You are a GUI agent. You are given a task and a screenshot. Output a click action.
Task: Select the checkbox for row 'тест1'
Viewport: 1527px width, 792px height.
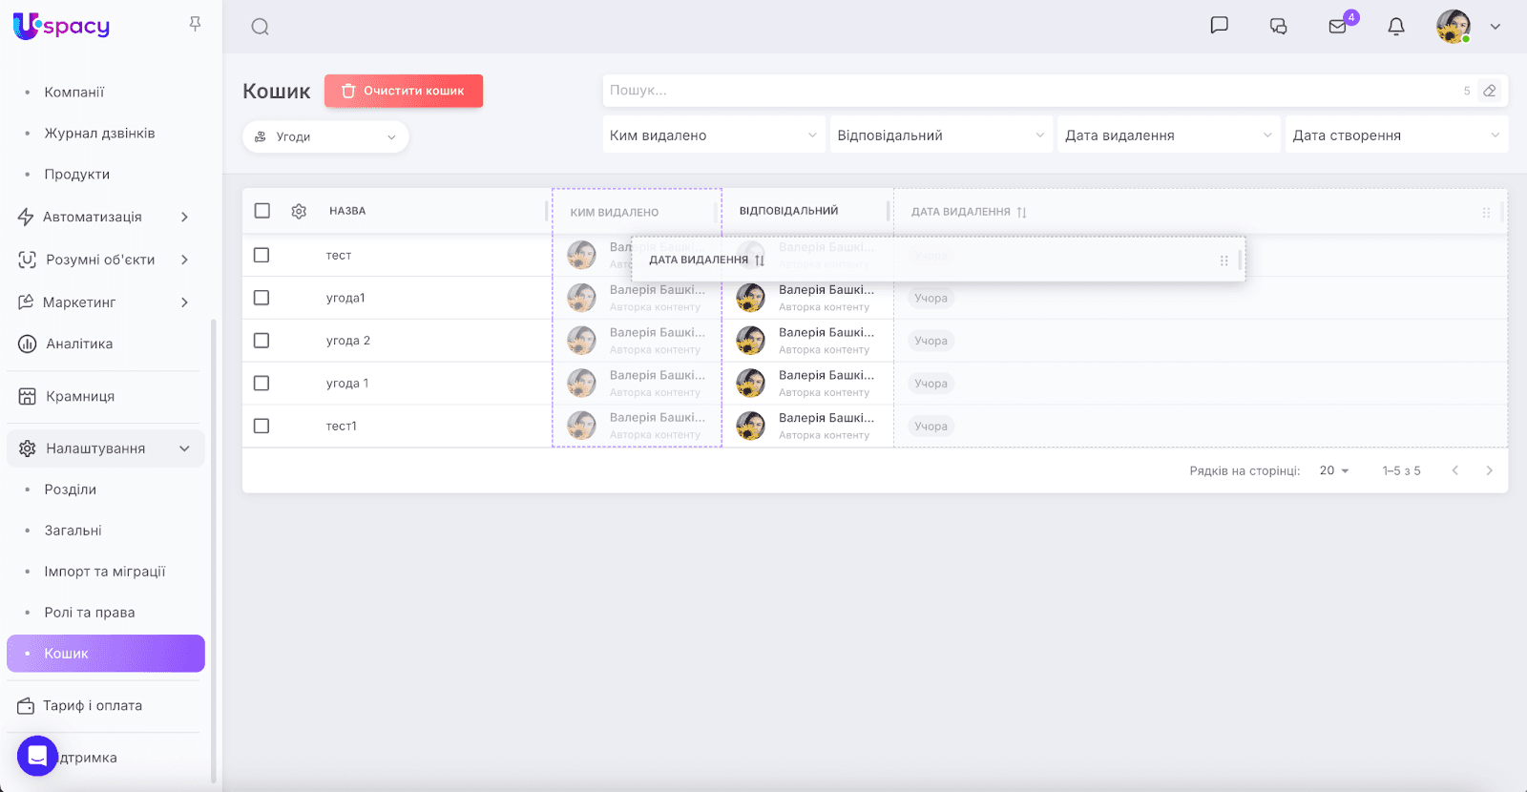[261, 426]
